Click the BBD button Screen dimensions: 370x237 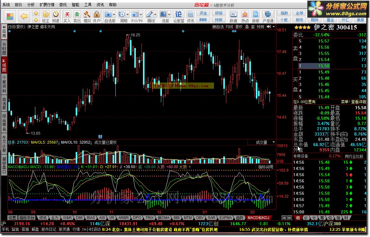(203, 20)
